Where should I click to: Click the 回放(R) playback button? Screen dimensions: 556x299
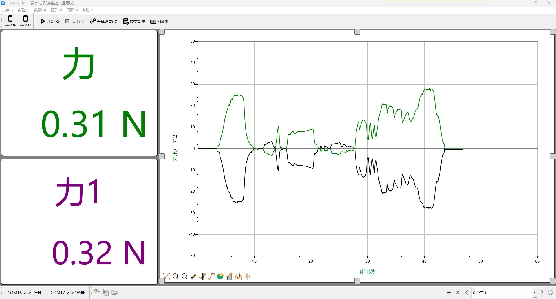(x=160, y=21)
